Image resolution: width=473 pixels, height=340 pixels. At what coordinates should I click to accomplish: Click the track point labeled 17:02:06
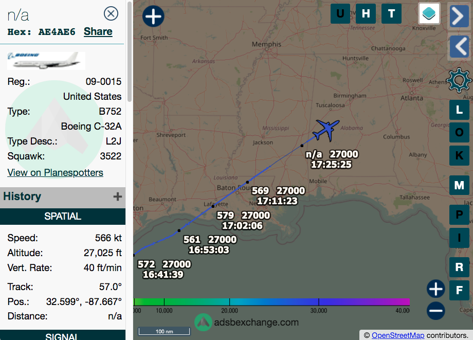(213, 206)
